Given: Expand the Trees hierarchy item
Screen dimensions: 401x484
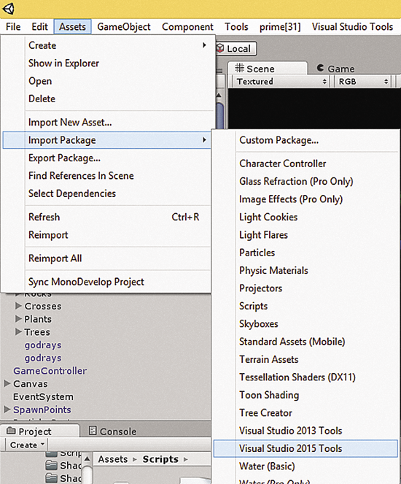Looking at the screenshot, I should (18, 332).
